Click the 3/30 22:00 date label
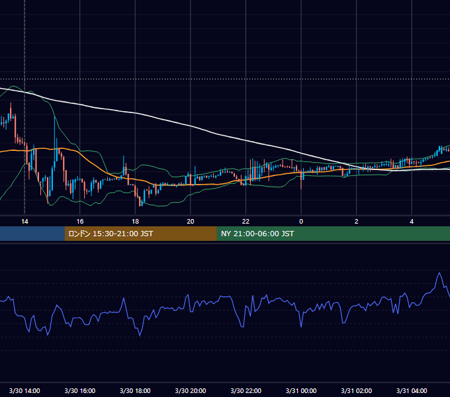Viewport: 450px width, 397px height. point(246,390)
